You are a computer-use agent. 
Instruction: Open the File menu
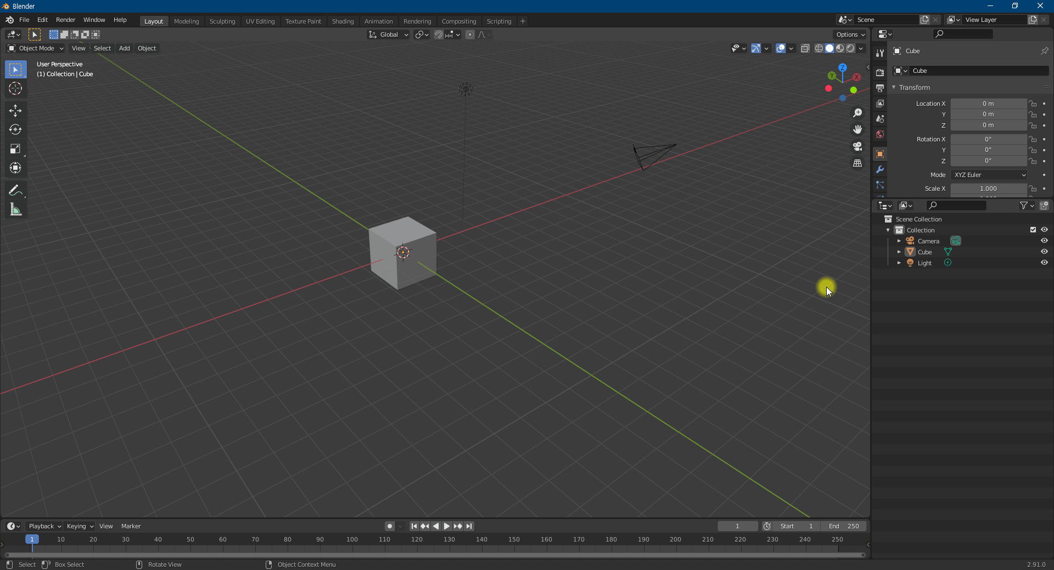(24, 20)
